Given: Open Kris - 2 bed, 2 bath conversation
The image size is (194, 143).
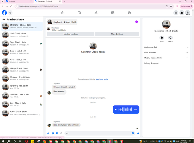Looking at the screenshot, I should tap(22, 104).
